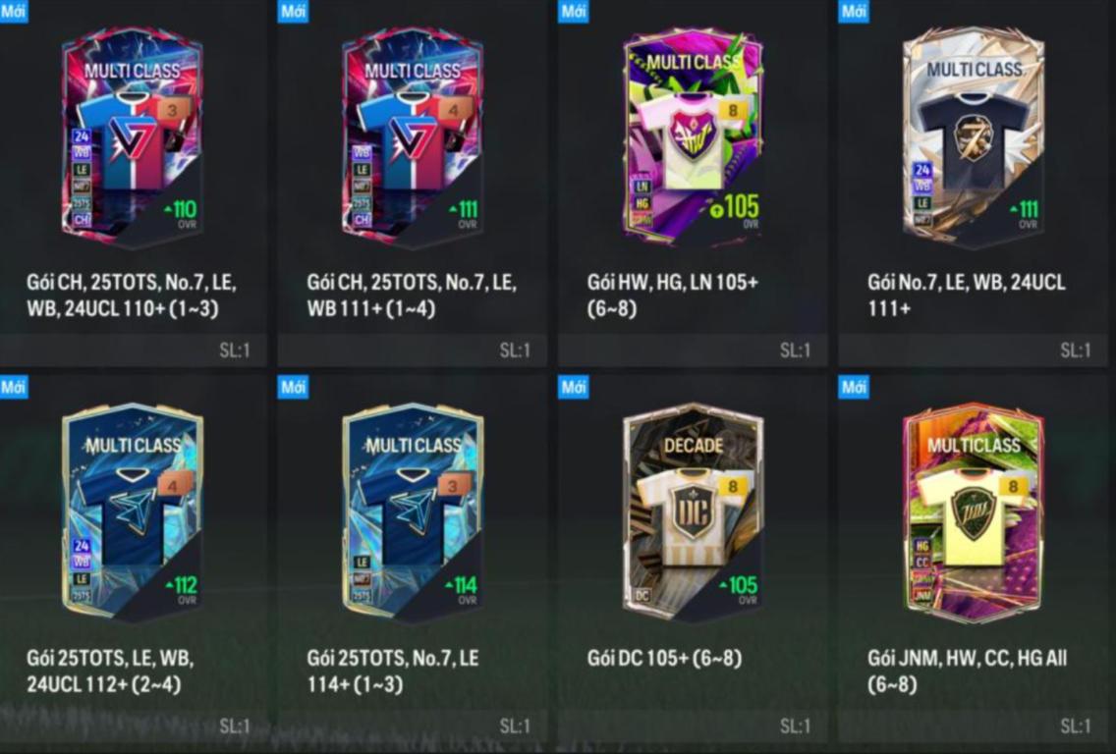
Task: Click the number 8 tag on Decade jersey
Action: 733,486
